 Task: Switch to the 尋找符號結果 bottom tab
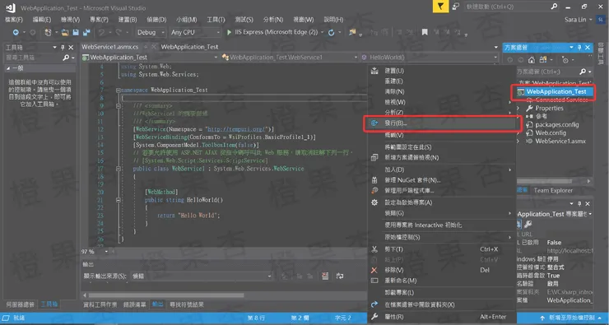click(187, 304)
